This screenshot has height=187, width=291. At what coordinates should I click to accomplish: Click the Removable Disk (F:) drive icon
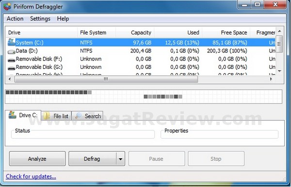(x=11, y=60)
